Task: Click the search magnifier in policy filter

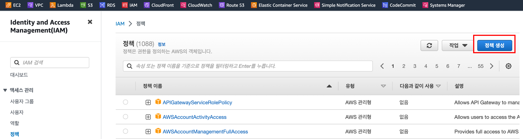Action: coord(129,66)
